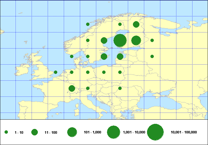Select the medium circle near eastern France

(72, 88)
